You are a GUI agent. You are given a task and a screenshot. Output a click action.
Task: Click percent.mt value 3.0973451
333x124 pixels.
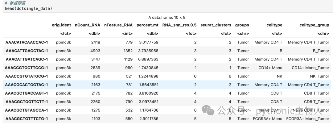pyautogui.click(x=148, y=102)
